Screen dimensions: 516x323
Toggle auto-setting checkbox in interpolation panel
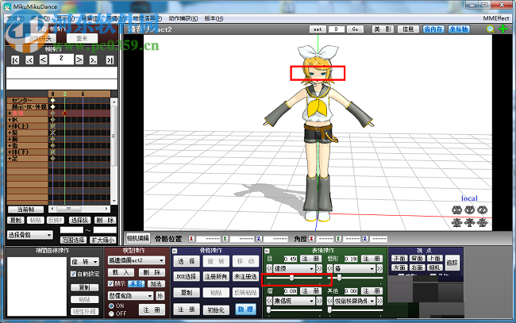73,274
